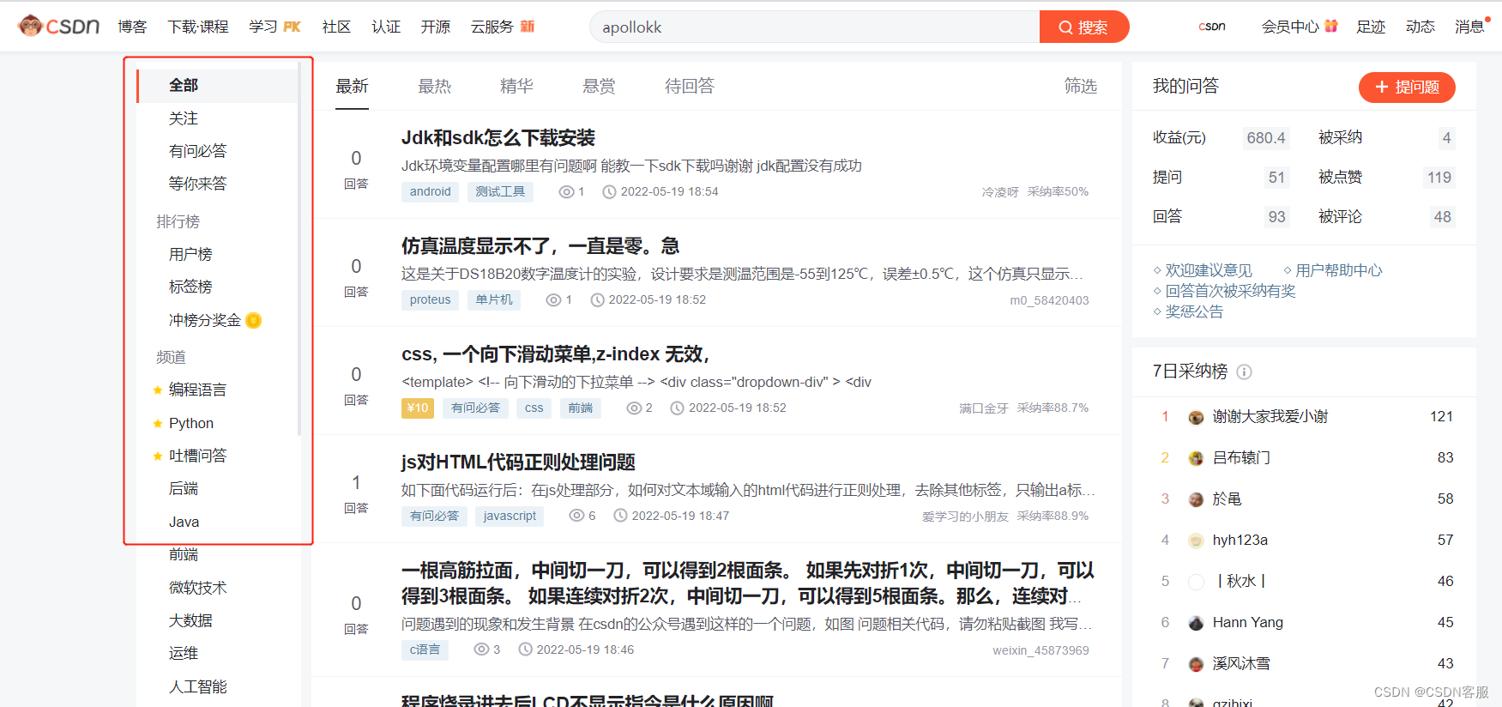Click author weixin_45873969
This screenshot has width=1502, height=707.
tap(1041, 650)
